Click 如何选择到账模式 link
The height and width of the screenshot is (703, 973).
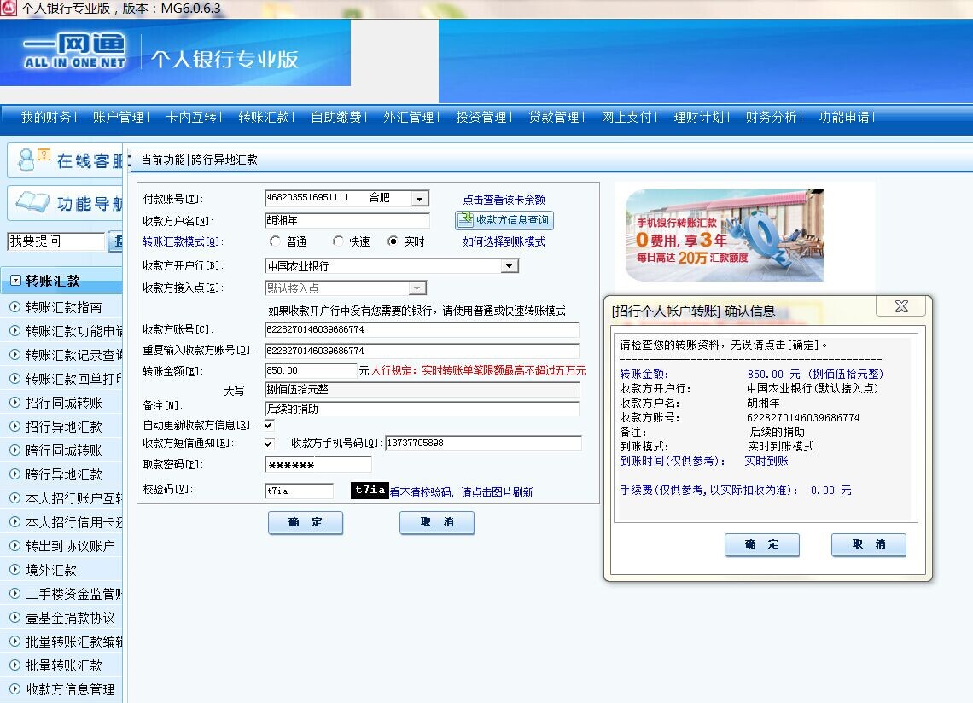click(504, 241)
